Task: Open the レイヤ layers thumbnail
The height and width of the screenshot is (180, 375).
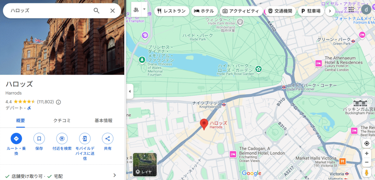Action: (x=145, y=165)
